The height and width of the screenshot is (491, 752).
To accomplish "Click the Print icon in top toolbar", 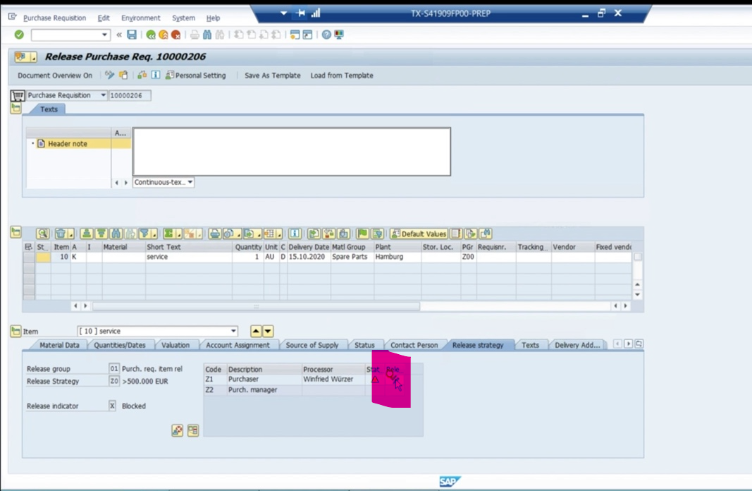I will coord(195,35).
